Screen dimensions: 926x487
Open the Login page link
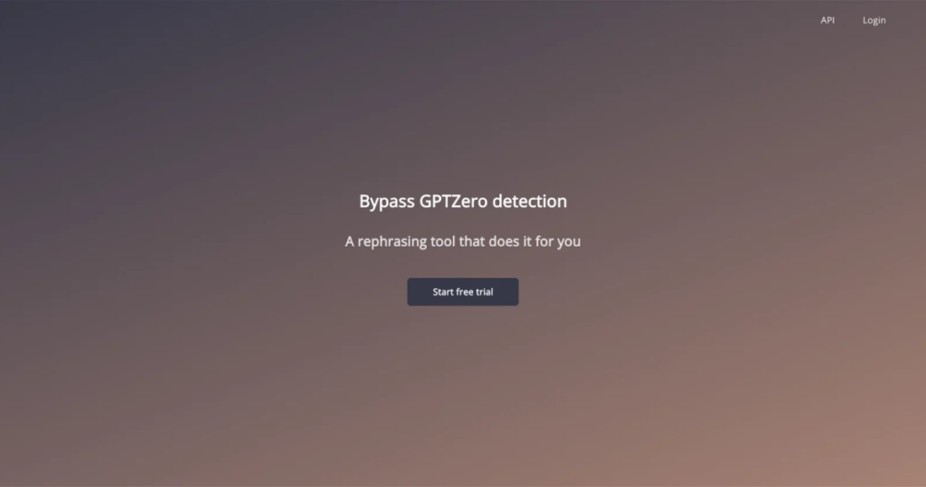tap(874, 20)
